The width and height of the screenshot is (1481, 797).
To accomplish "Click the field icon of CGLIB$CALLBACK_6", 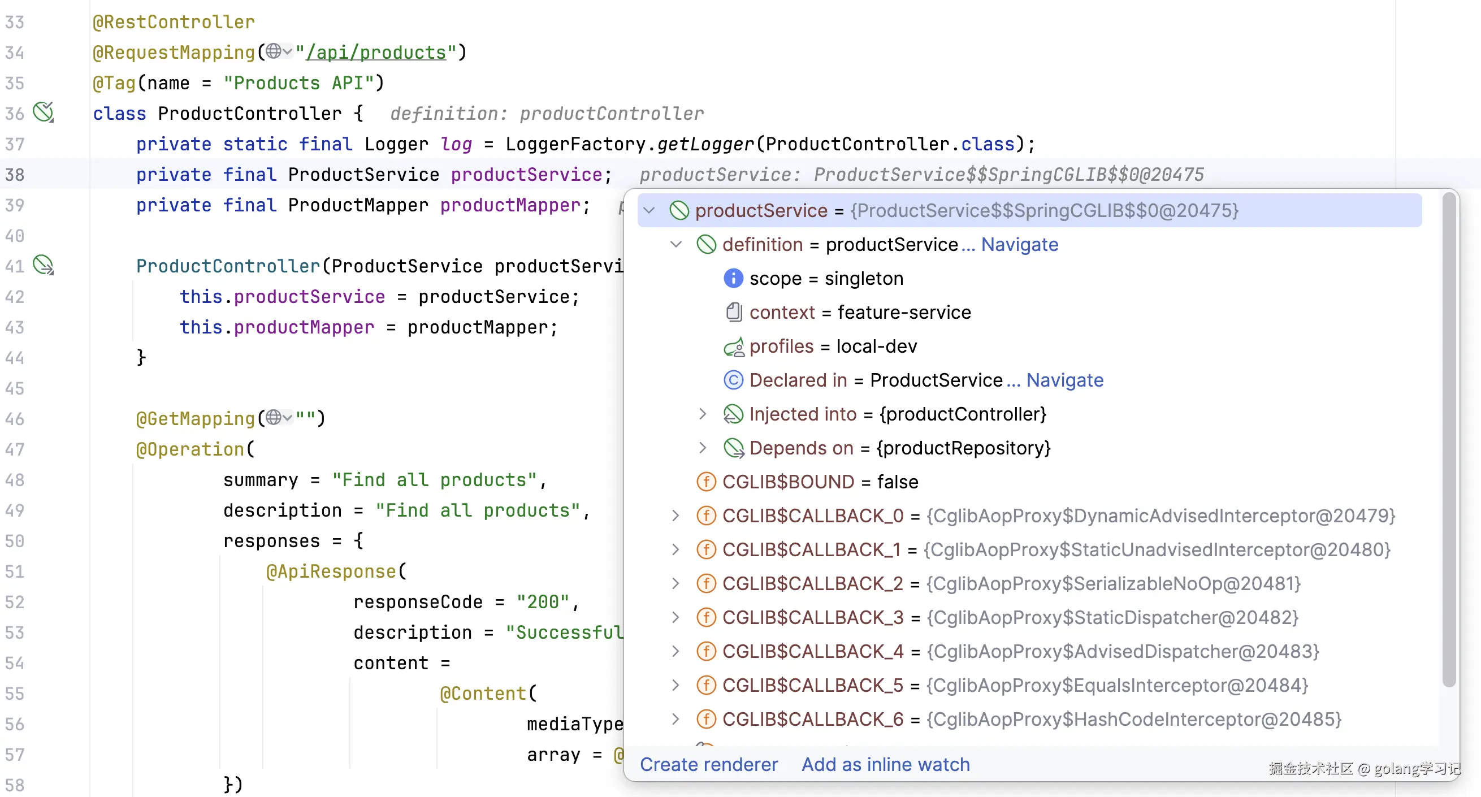I will pos(706,720).
